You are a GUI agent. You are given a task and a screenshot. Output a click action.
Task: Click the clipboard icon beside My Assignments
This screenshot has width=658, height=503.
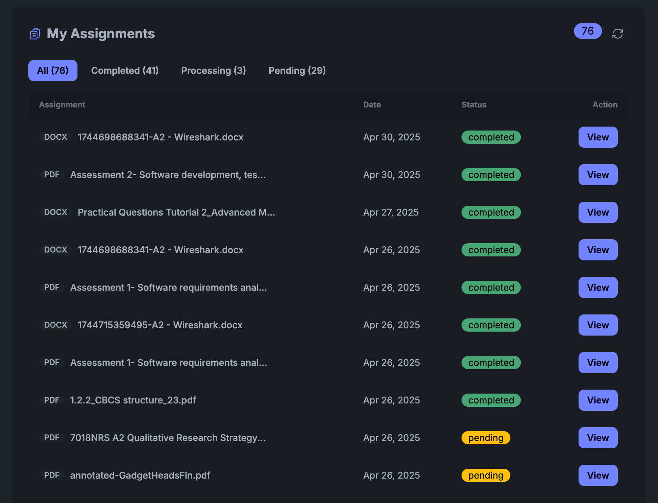(x=35, y=34)
